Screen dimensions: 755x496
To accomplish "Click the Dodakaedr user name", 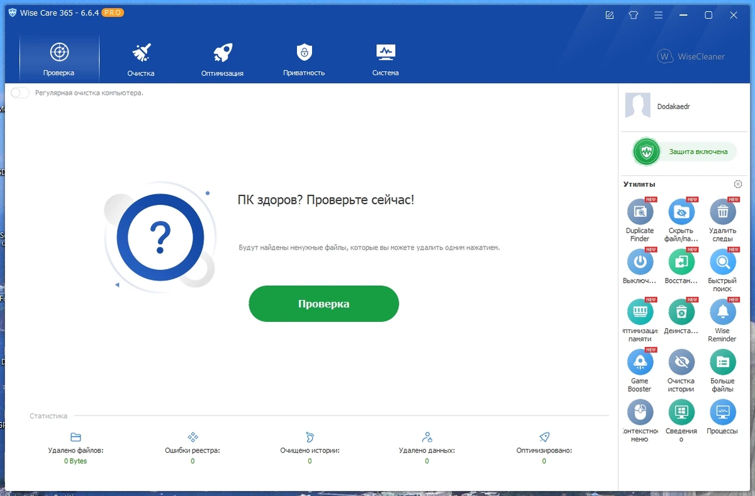I will (x=673, y=107).
